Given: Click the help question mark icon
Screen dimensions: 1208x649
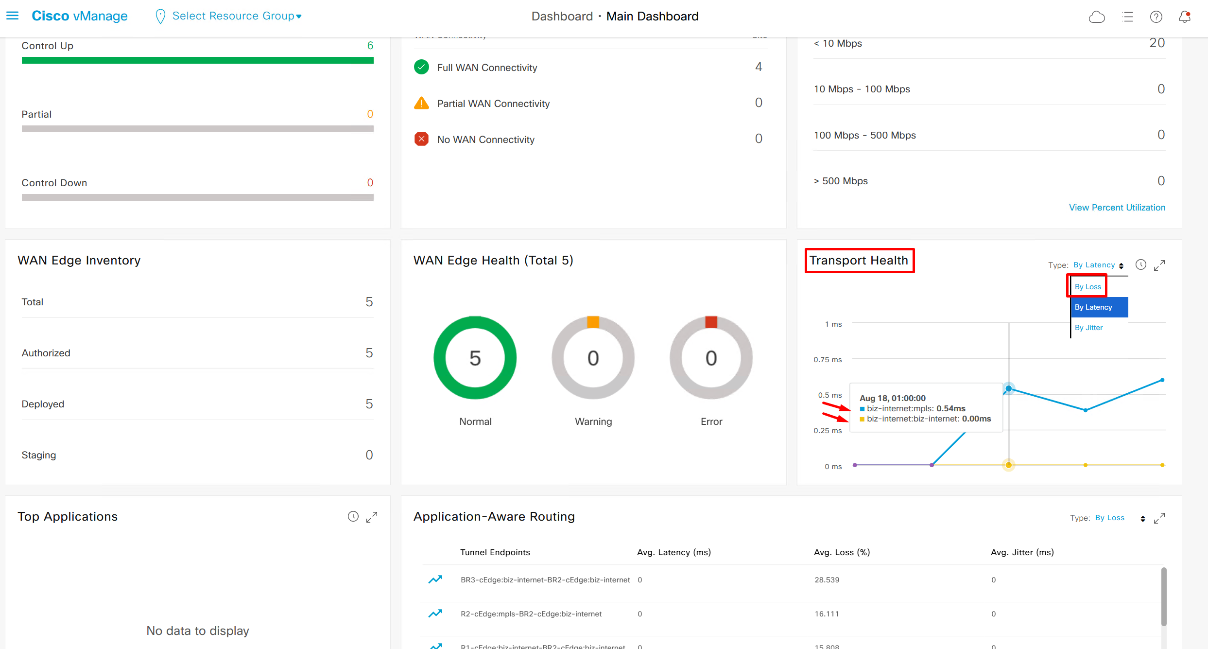Looking at the screenshot, I should (1156, 17).
